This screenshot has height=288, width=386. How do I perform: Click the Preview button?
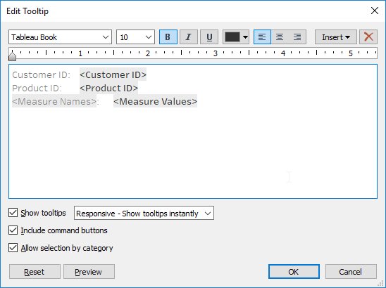click(89, 272)
